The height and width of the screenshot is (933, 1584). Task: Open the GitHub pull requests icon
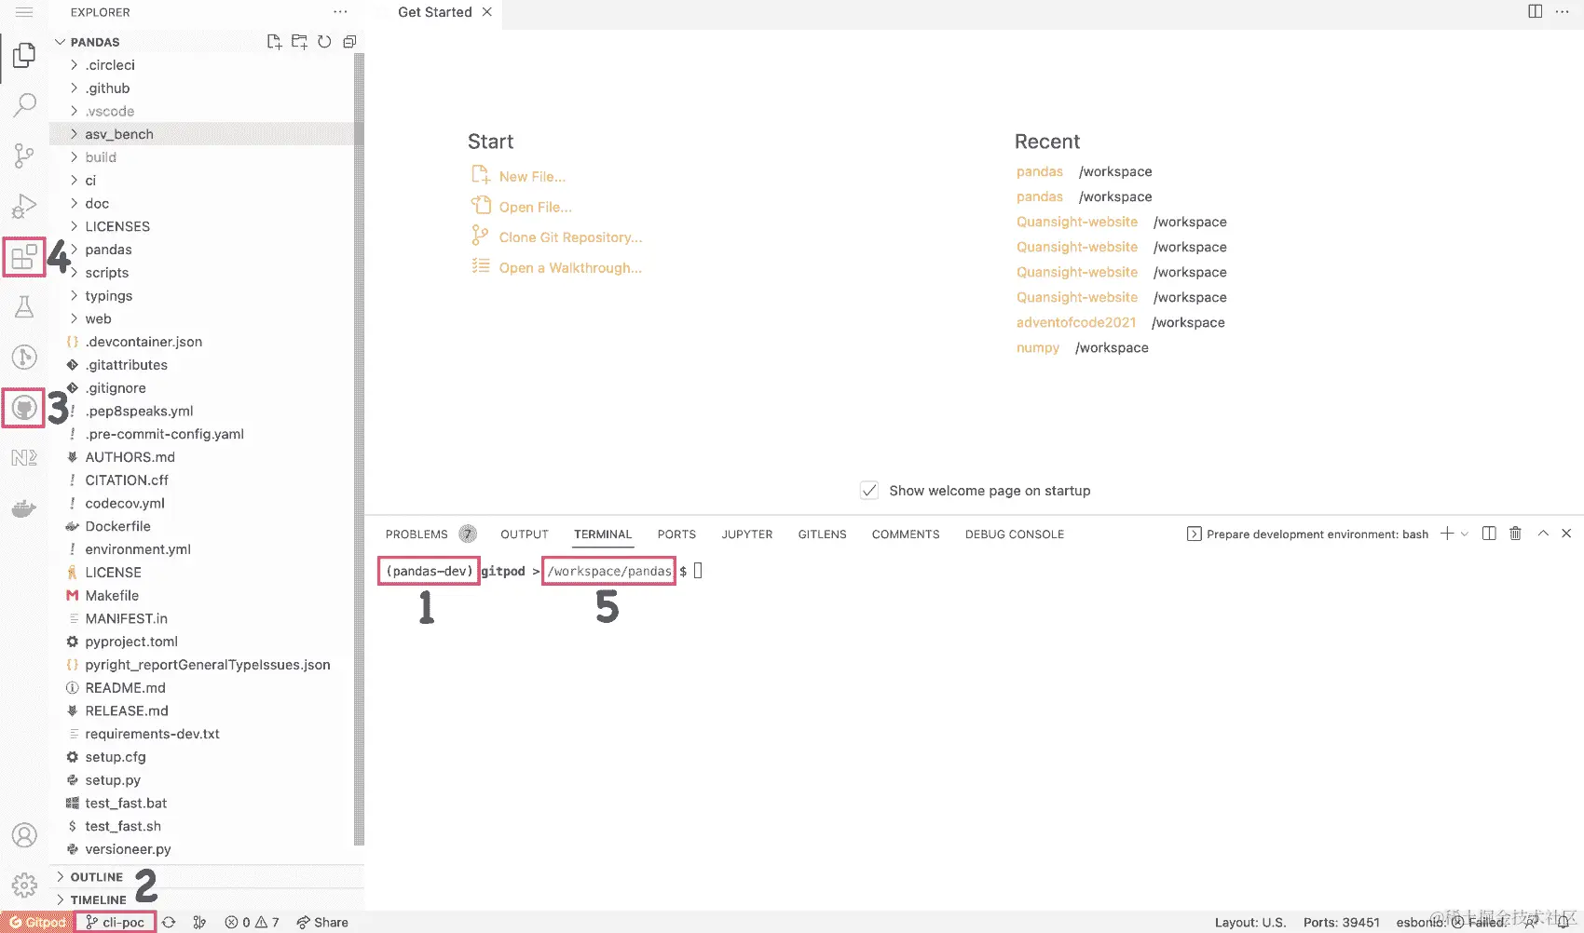[24, 408]
